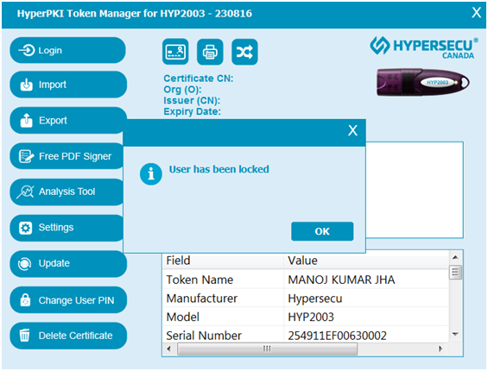
Task: Open the Analysis Tool
Action: [67, 192]
